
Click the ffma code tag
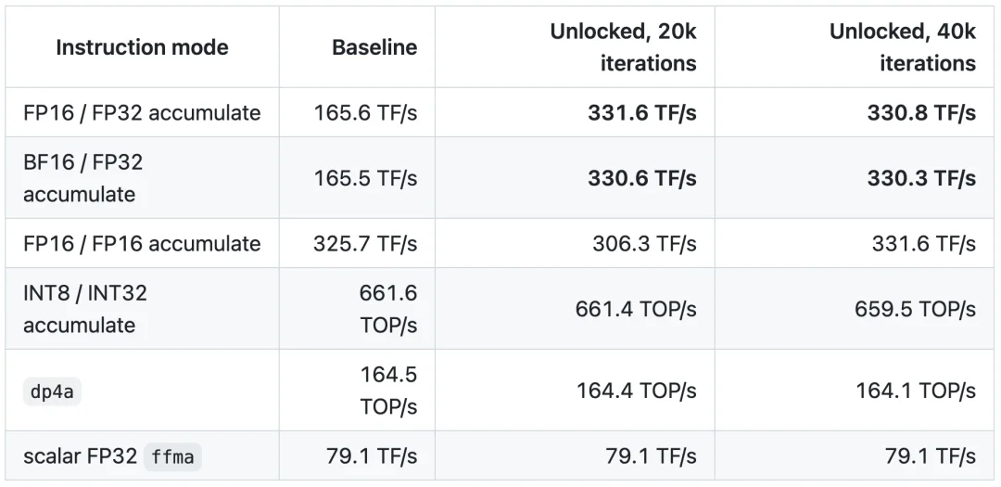pos(172,457)
